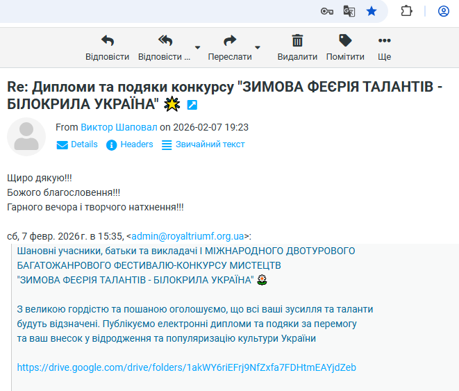Delete the message with the trash icon
This screenshot has width=459, height=391.
(x=297, y=41)
